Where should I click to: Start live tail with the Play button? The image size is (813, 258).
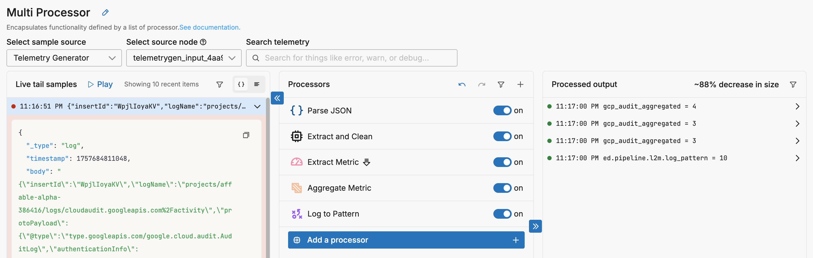pyautogui.click(x=100, y=84)
